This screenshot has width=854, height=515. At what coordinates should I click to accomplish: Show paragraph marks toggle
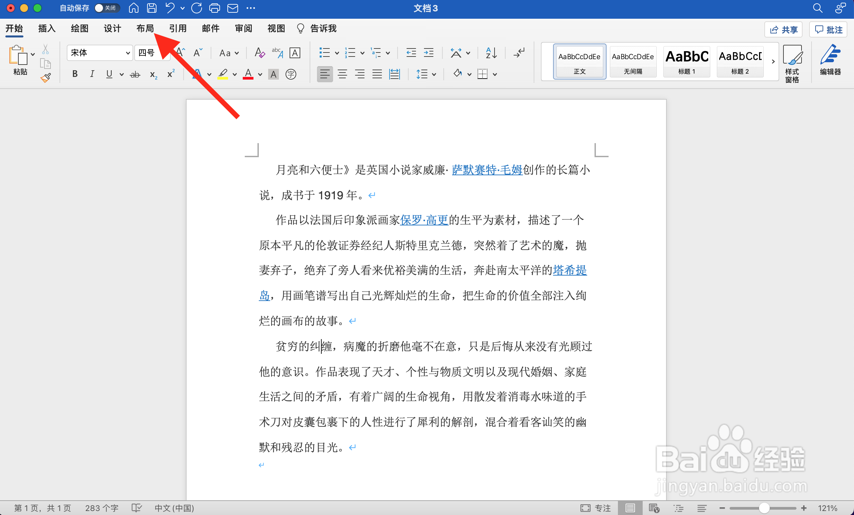(x=519, y=53)
